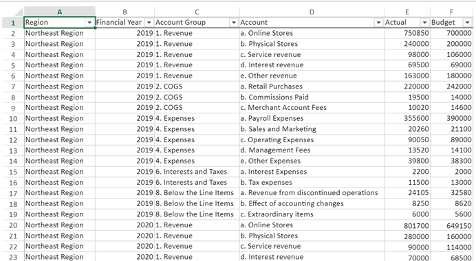Viewport: 476px width, 261px height.
Task: Select column E header
Action: click(407, 12)
